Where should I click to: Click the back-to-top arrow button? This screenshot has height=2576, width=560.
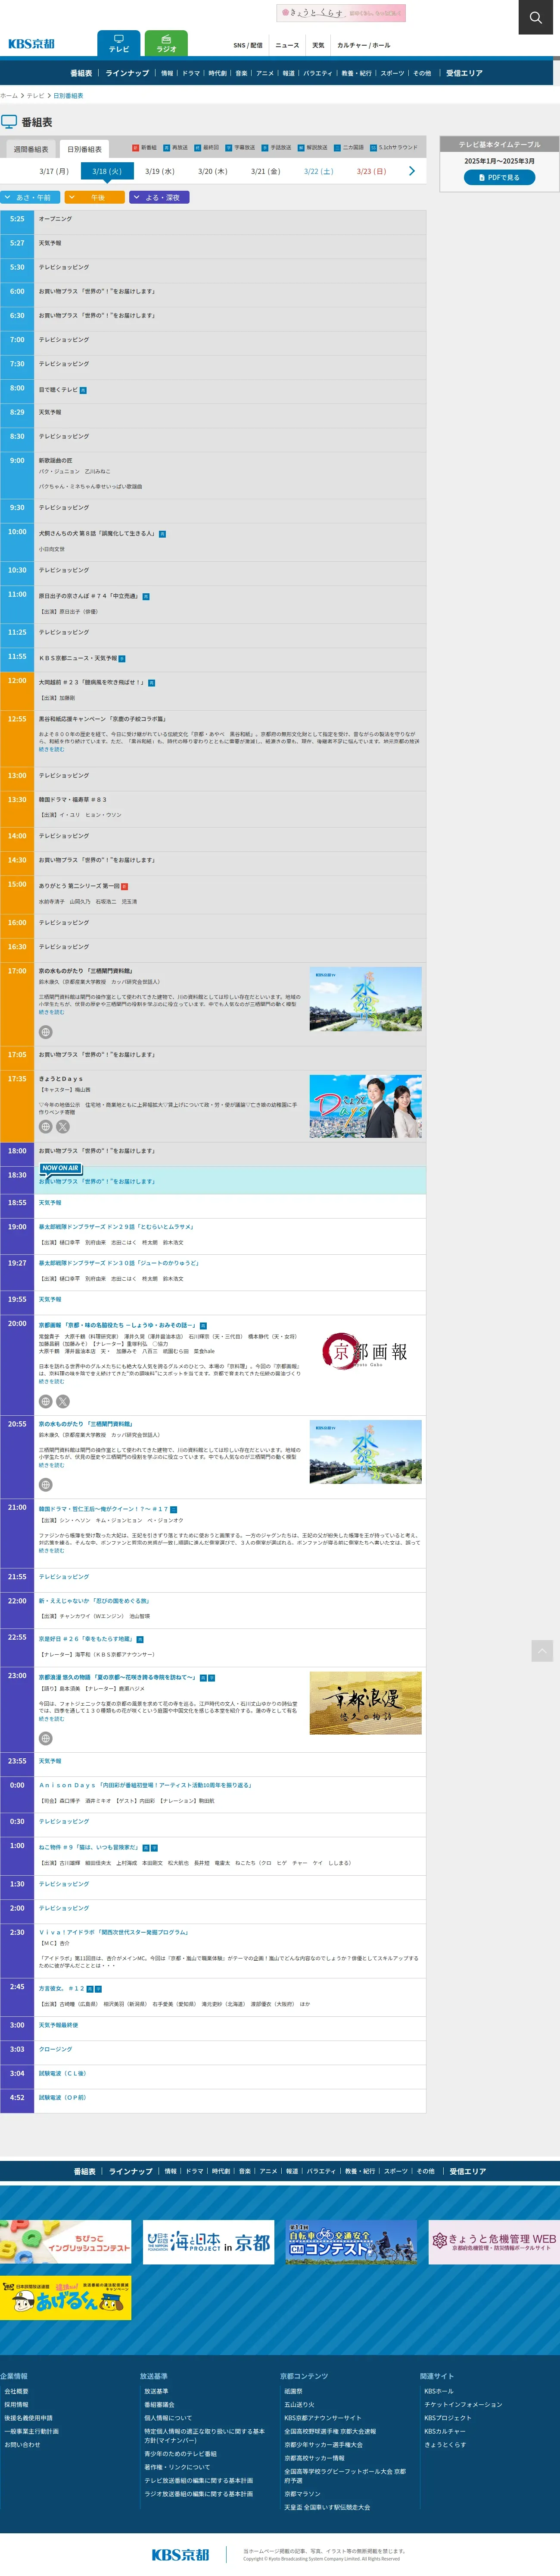pos(542,1650)
